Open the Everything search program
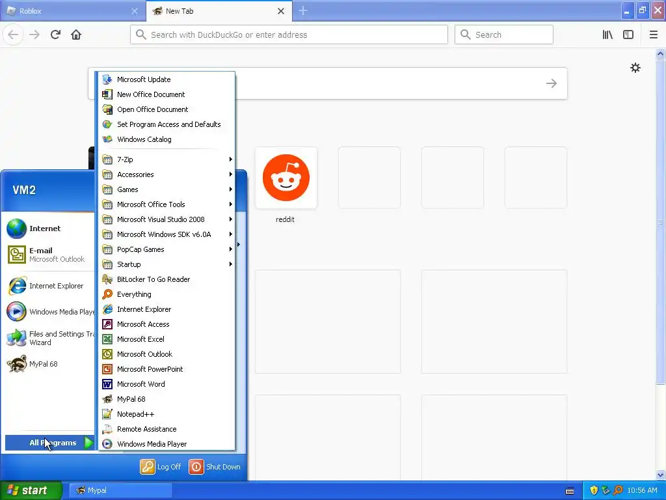Image resolution: width=666 pixels, height=500 pixels. tap(166, 294)
